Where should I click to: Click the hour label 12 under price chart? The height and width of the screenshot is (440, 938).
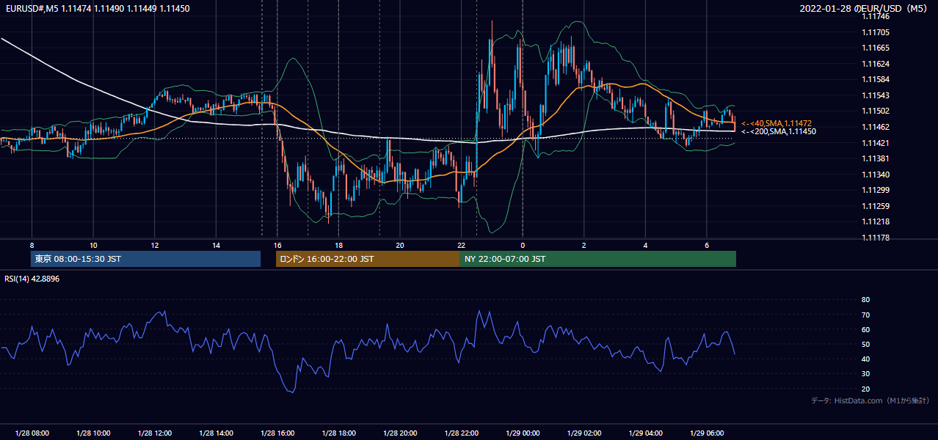tap(154, 245)
